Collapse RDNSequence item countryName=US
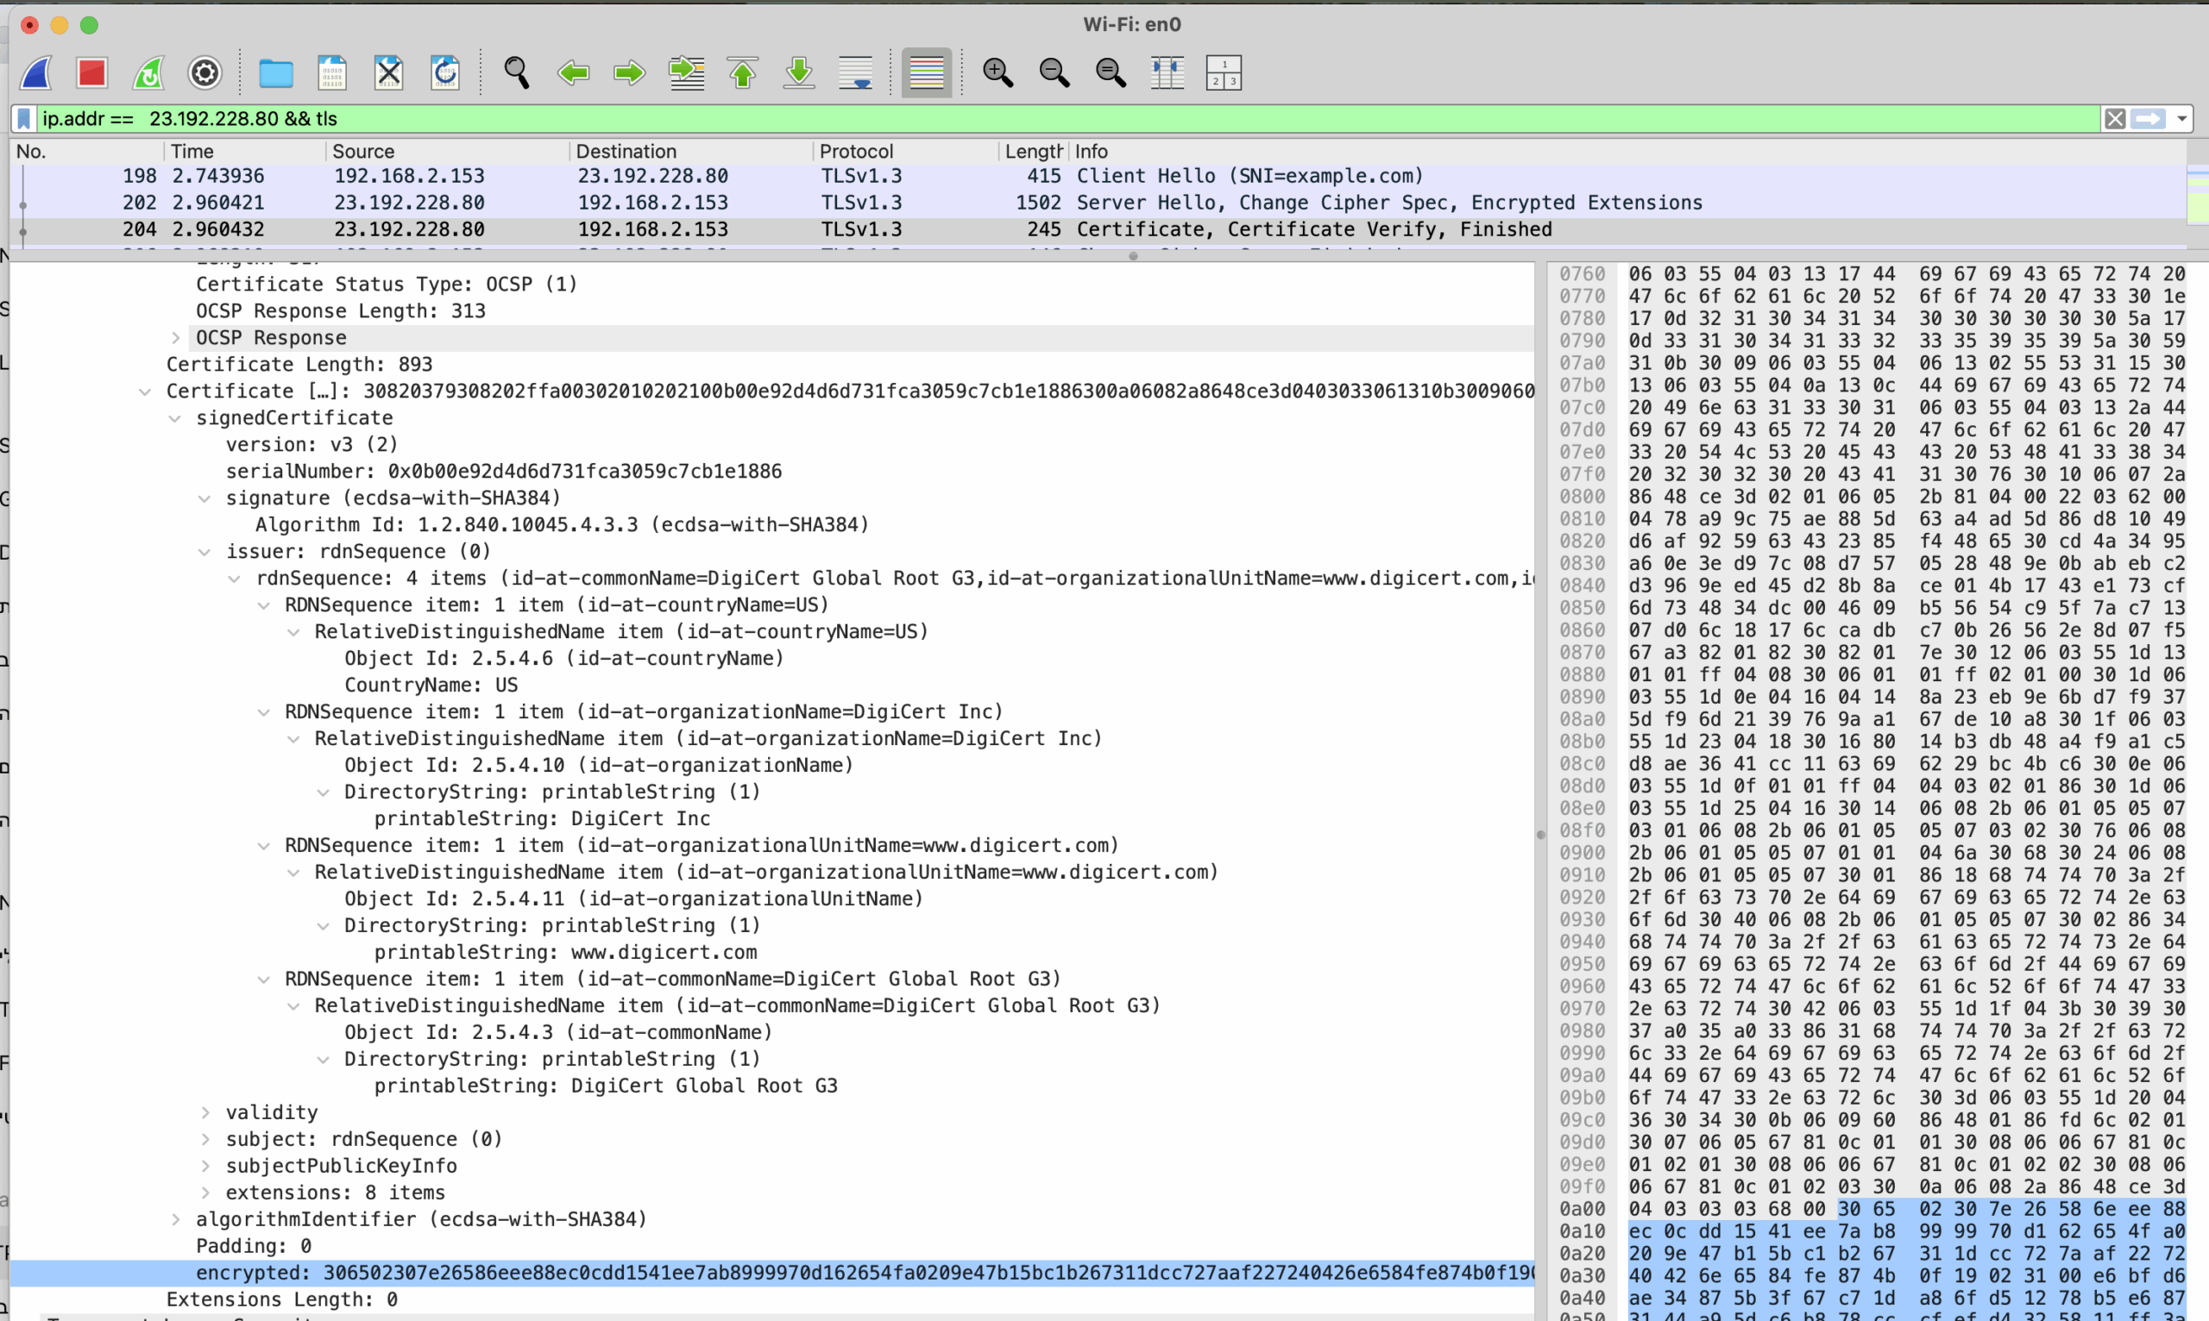Image resolution: width=2209 pixels, height=1321 pixels. click(264, 605)
